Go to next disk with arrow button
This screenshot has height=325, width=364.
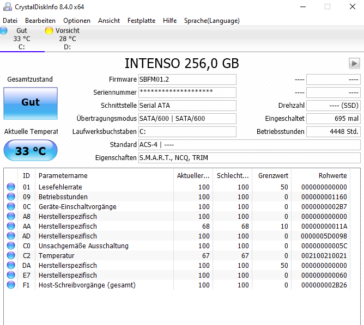coord(354,63)
